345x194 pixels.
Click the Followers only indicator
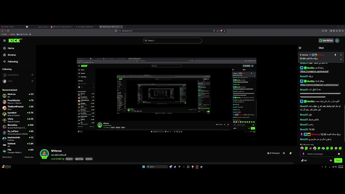307,144
